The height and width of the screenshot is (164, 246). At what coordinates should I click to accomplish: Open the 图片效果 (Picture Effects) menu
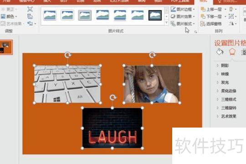pyautogui.click(x=183, y=16)
